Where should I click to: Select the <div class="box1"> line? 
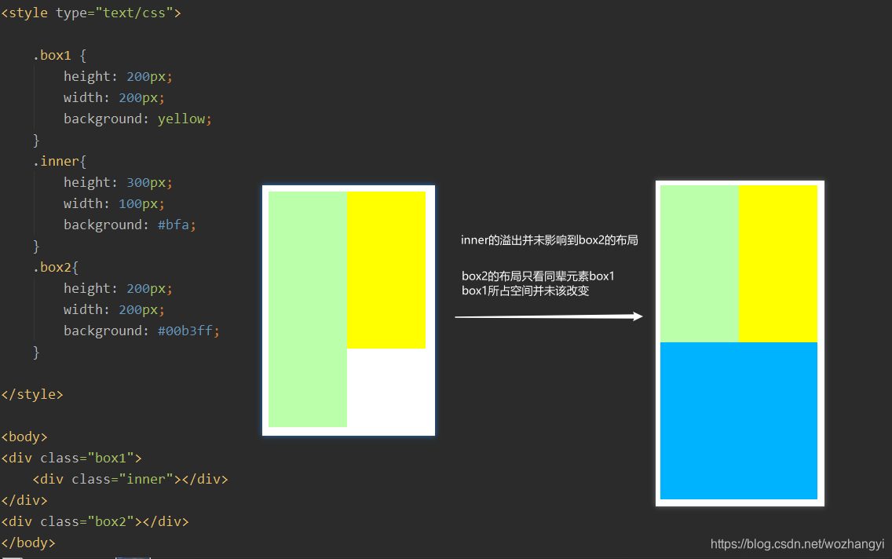pos(71,458)
